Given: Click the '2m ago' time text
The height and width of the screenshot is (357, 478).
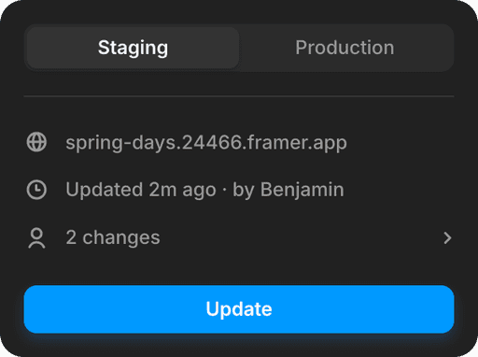Looking at the screenshot, I should [182, 190].
